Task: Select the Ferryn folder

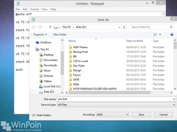Action: [75, 75]
